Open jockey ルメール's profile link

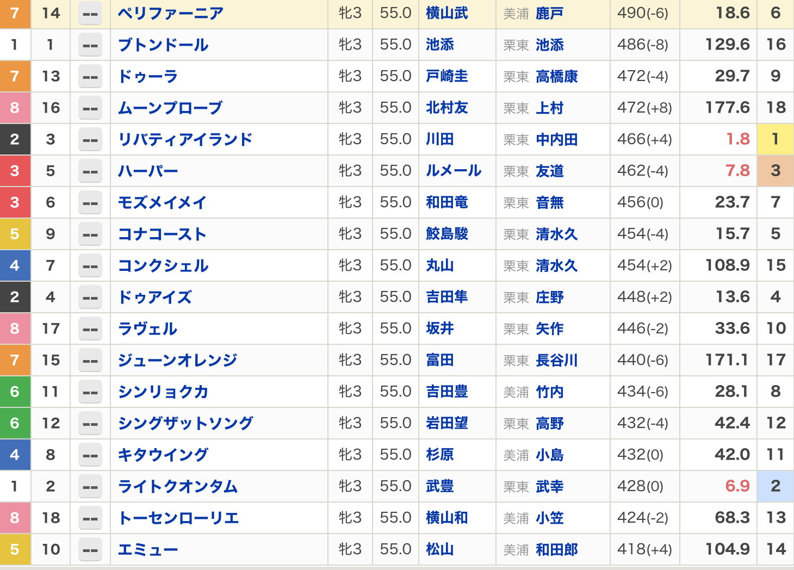[454, 171]
